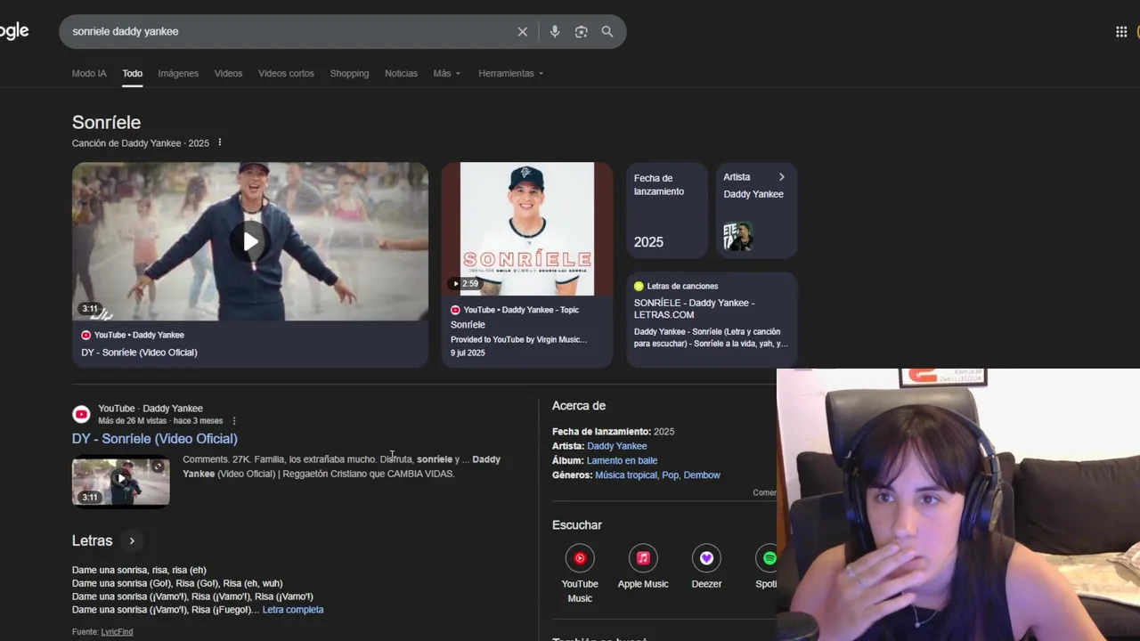Click the YouTube • Daddy Yankee label under large video
1140x641 pixels.
click(139, 335)
